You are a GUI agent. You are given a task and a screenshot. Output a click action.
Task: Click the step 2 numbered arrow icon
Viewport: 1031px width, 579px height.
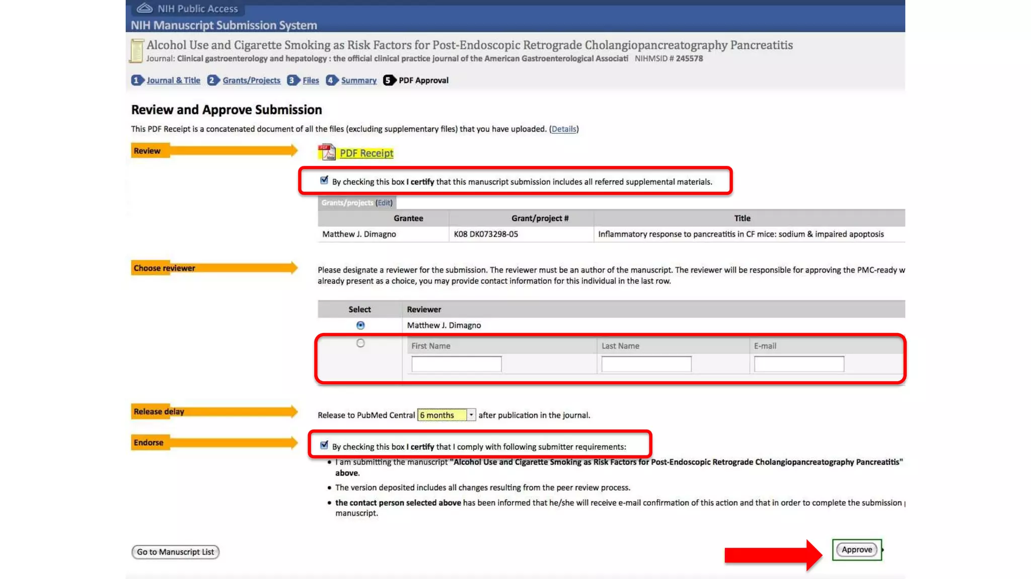213,80
